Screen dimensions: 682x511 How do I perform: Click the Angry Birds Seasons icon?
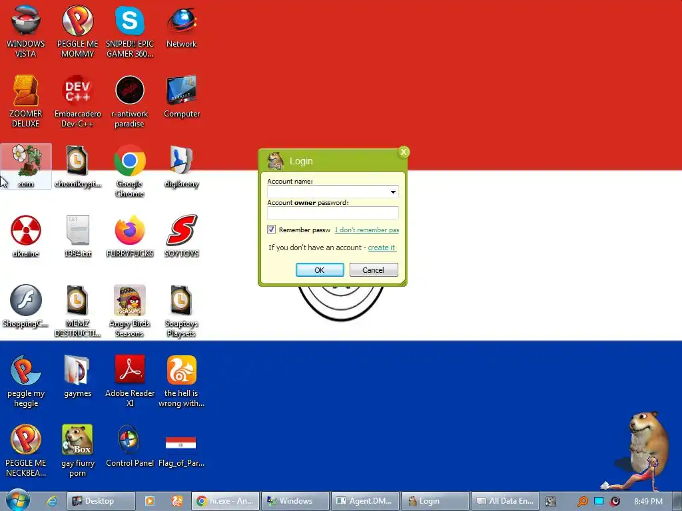coord(130,311)
